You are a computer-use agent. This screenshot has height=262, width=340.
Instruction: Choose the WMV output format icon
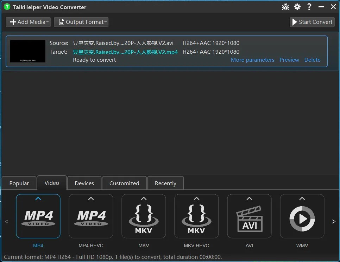[302, 216]
